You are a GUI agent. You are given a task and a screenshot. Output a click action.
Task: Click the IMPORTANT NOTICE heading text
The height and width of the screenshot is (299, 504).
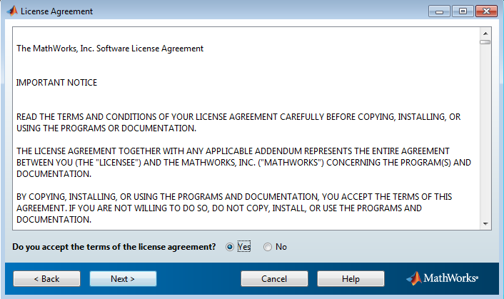(56, 83)
